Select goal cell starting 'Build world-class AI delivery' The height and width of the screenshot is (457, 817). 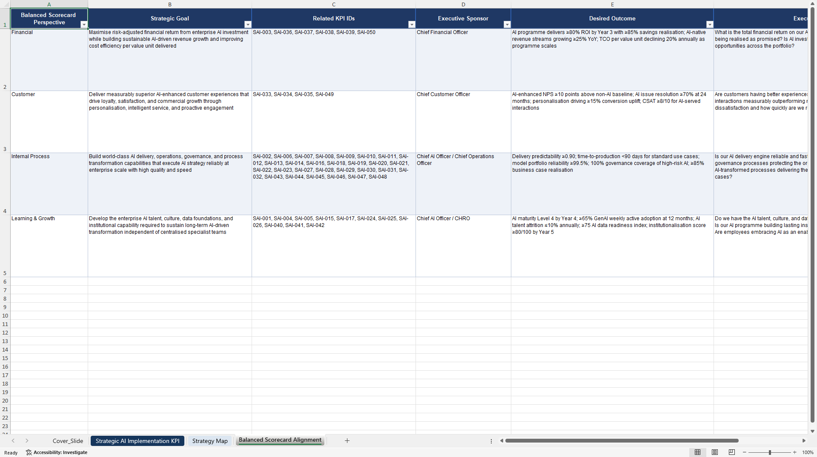point(170,184)
